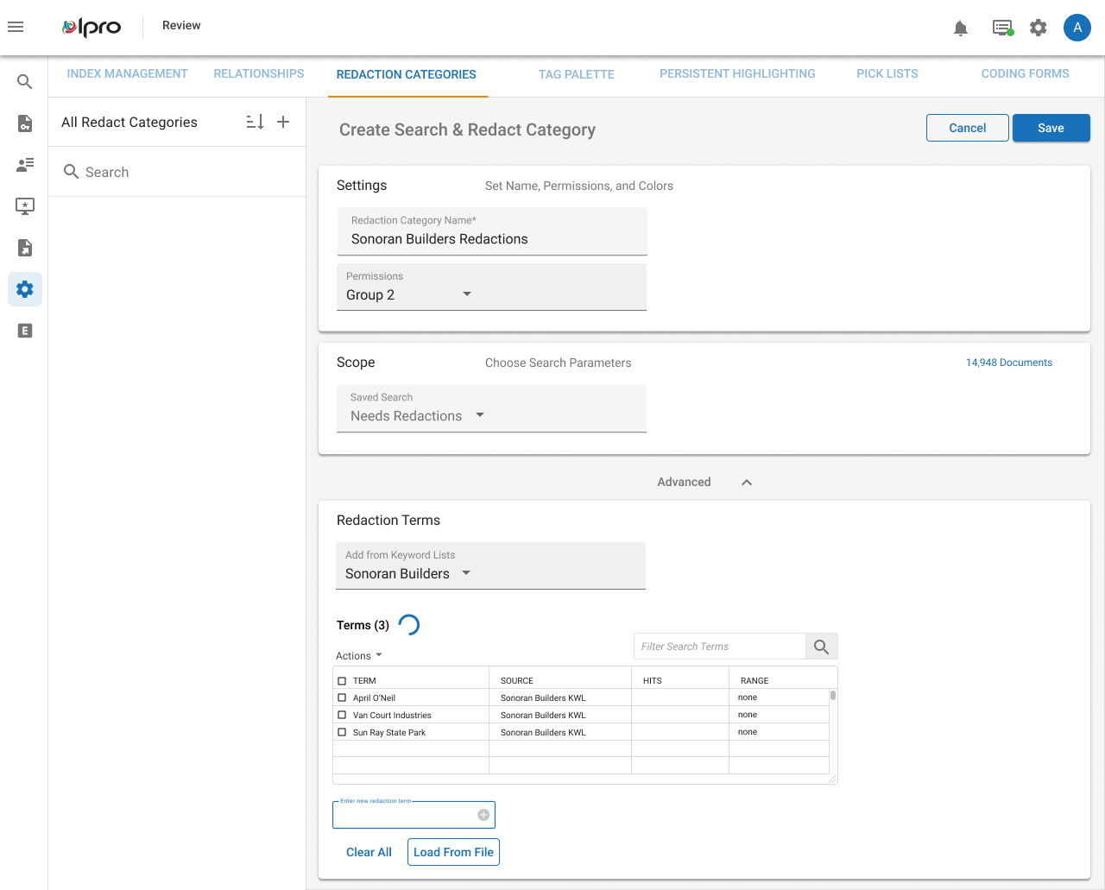Click the new redaction term input field
The height and width of the screenshot is (890, 1105).
coord(406,814)
